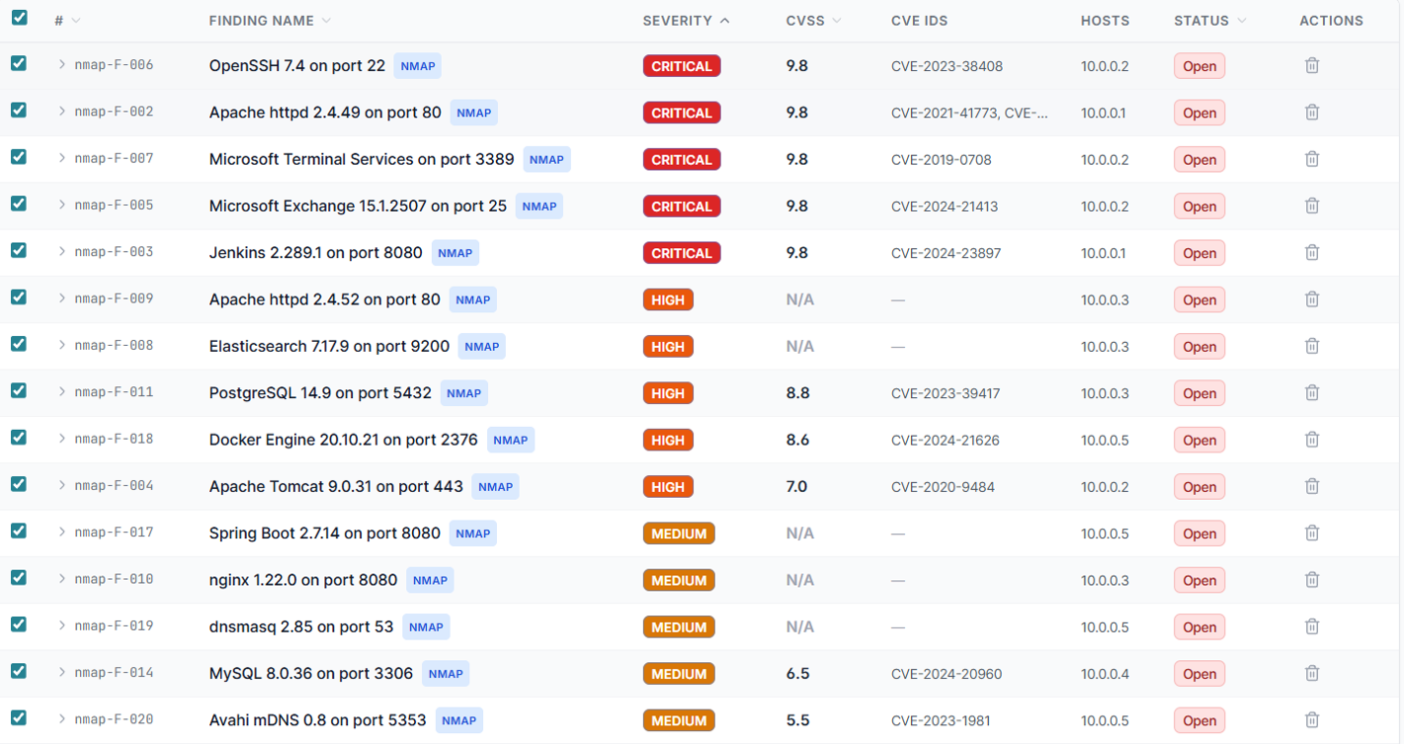
Task: Click the CVE-2024-21626 cell
Action: pyautogui.click(x=945, y=441)
